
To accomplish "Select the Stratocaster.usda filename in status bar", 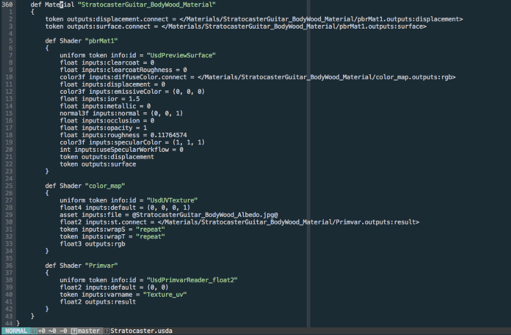I will [141, 331].
